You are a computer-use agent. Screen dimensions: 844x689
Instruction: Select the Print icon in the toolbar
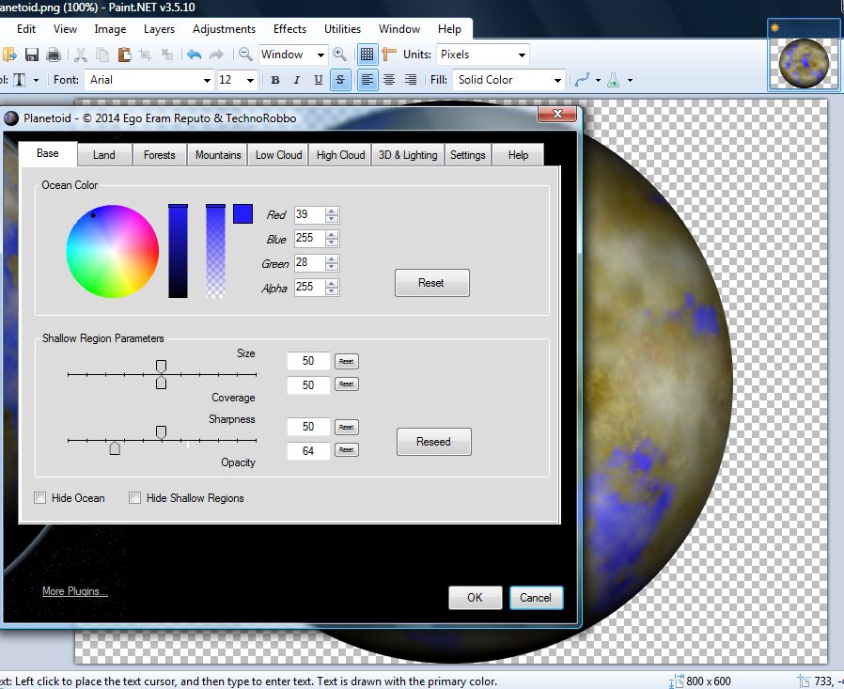coord(54,55)
